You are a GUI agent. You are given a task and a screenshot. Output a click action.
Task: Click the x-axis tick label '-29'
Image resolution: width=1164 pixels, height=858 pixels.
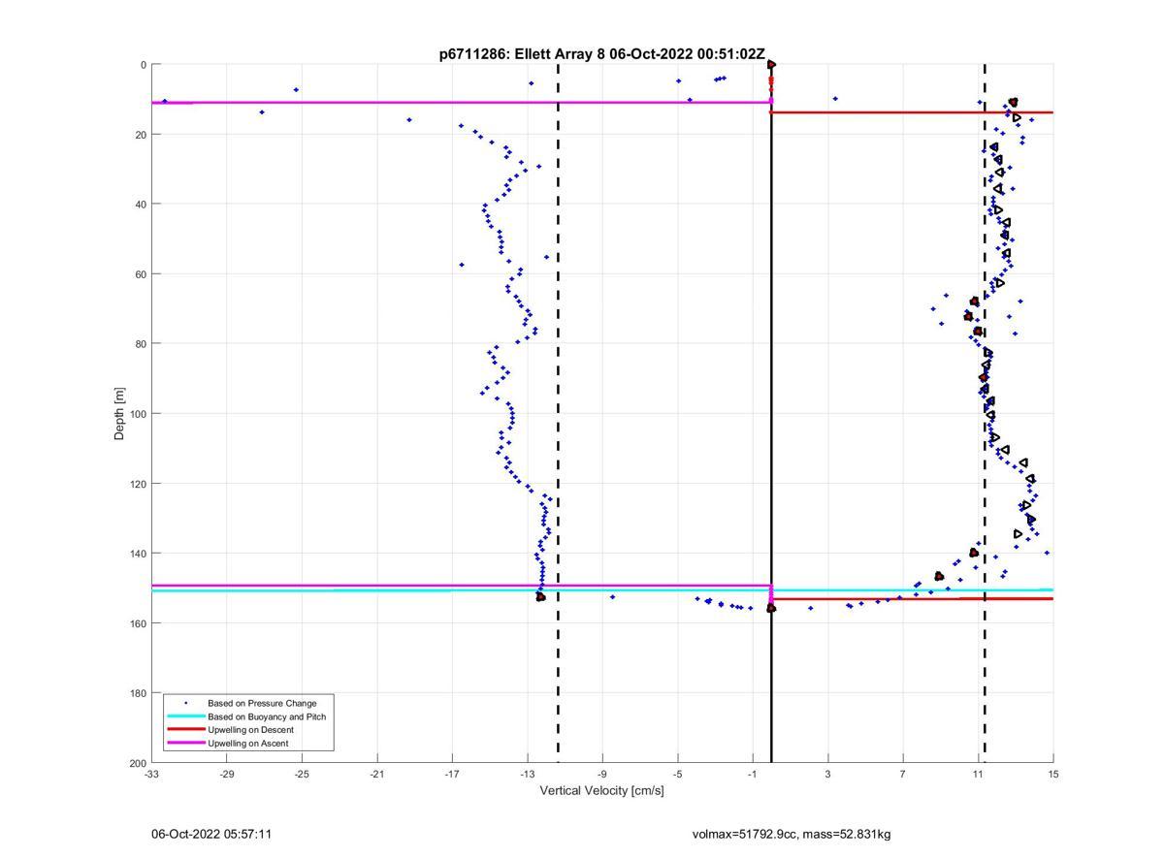pos(227,774)
